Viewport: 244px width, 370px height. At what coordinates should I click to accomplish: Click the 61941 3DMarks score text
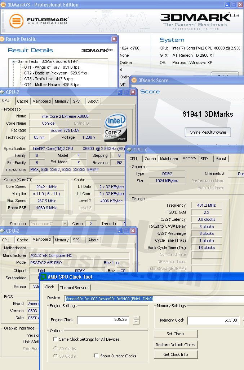coord(208,114)
